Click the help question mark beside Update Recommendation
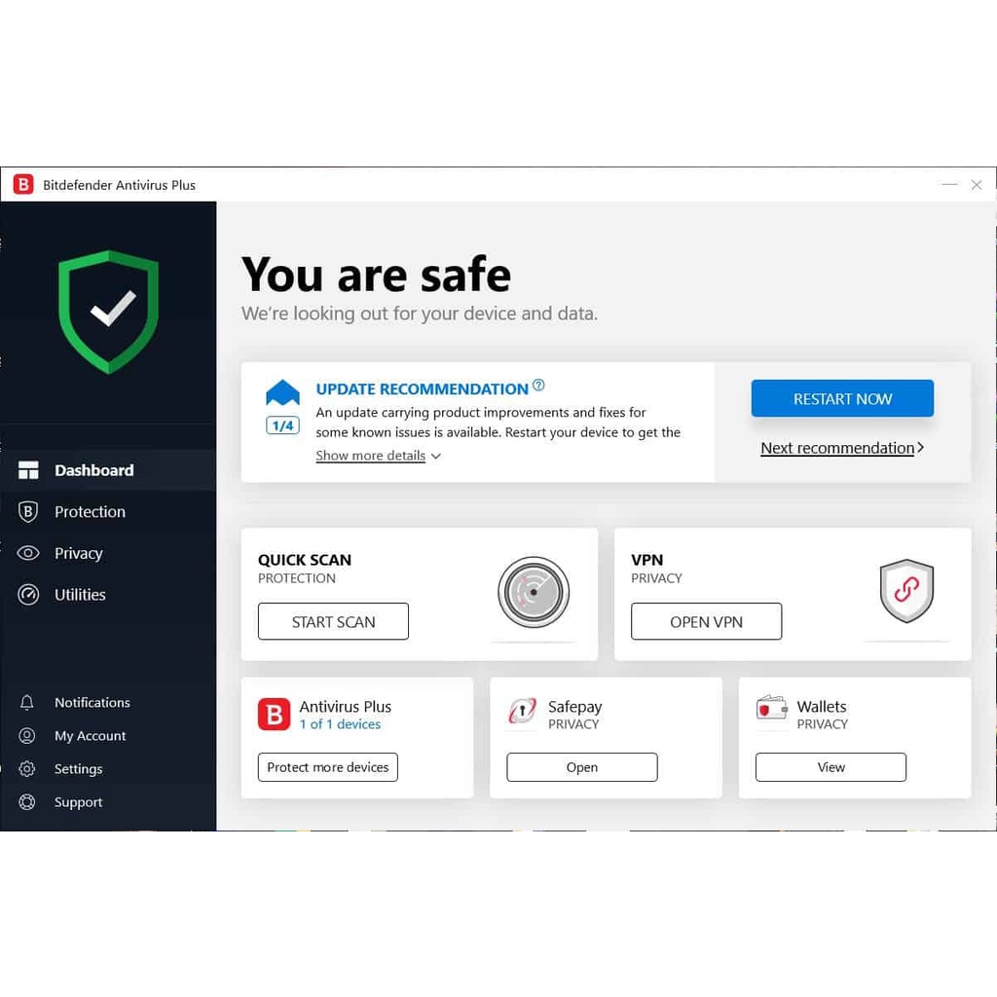This screenshot has width=997, height=997. 538,385
